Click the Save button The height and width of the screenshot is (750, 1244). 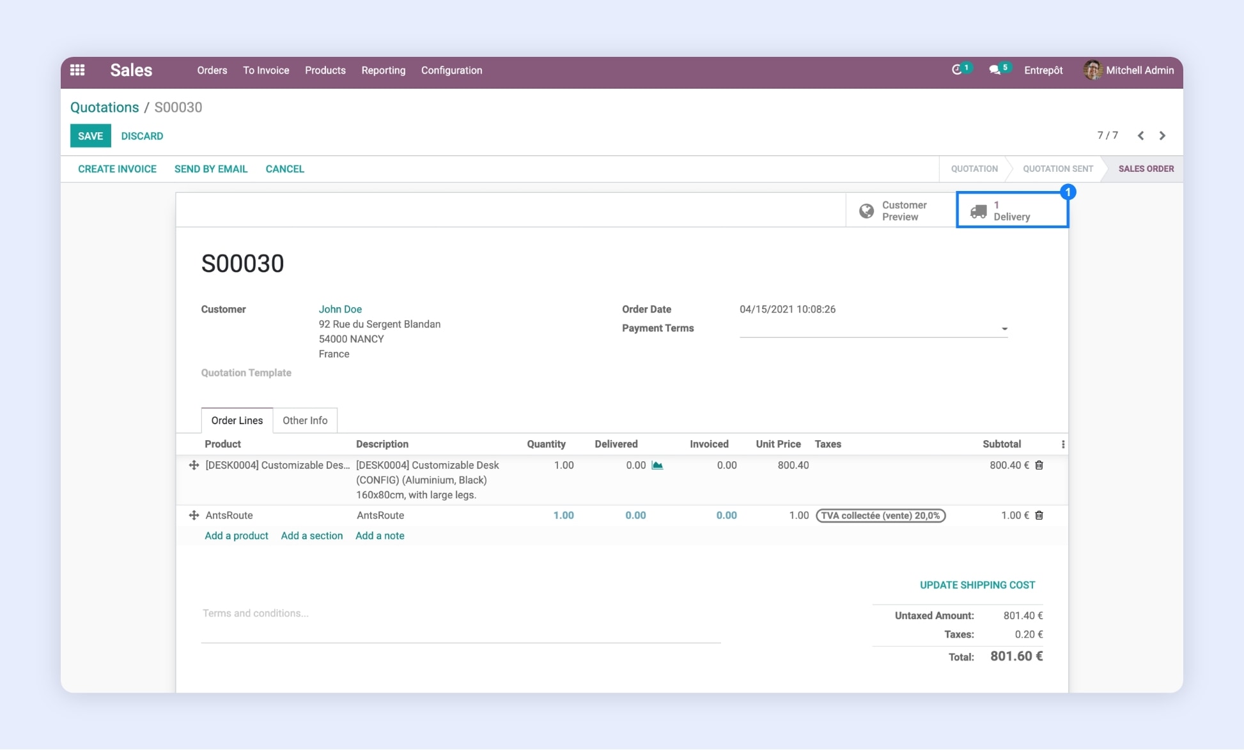click(90, 136)
